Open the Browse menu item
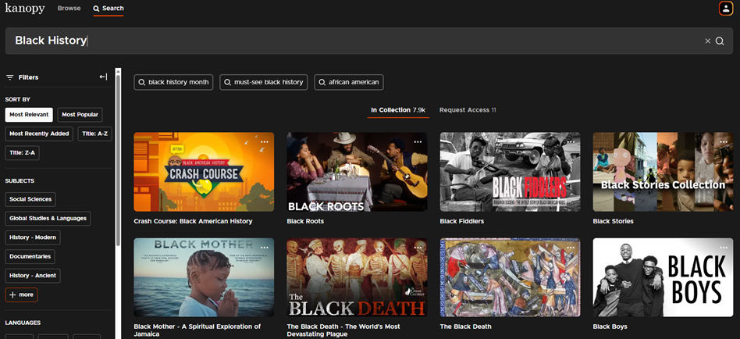The height and width of the screenshot is (339, 740). click(69, 9)
